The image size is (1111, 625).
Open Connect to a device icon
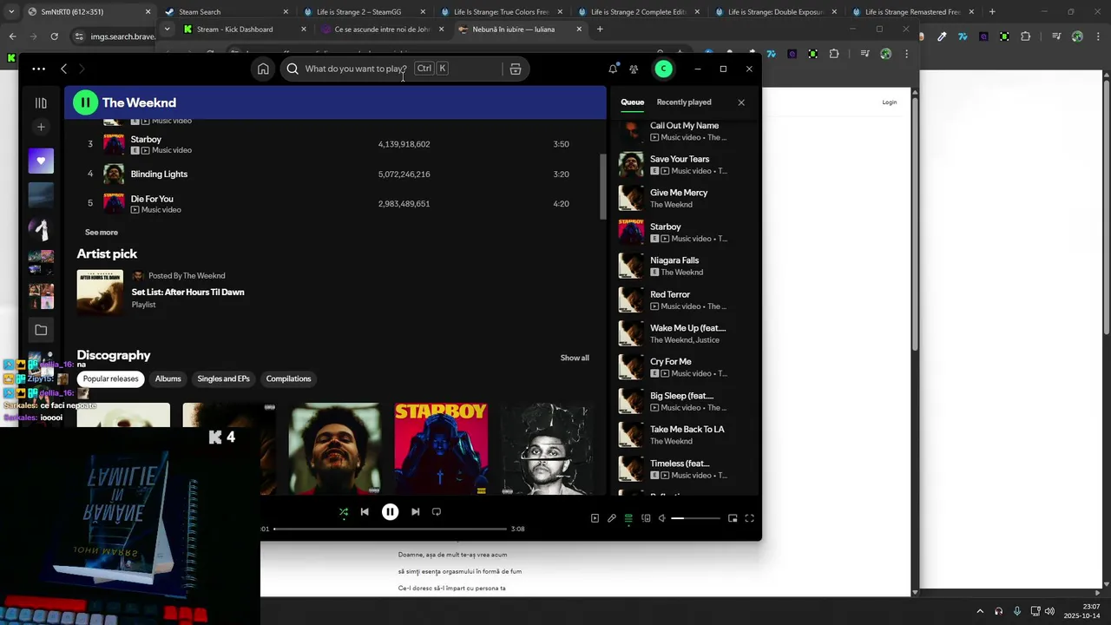point(646,518)
